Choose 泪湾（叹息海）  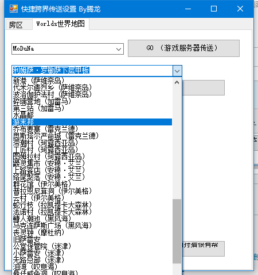tap(92, 267)
